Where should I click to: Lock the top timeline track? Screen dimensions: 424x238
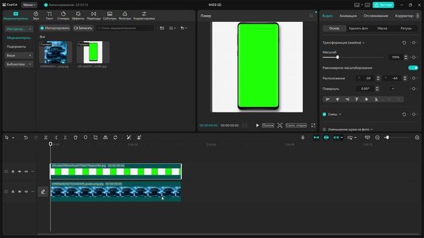click(x=13, y=171)
